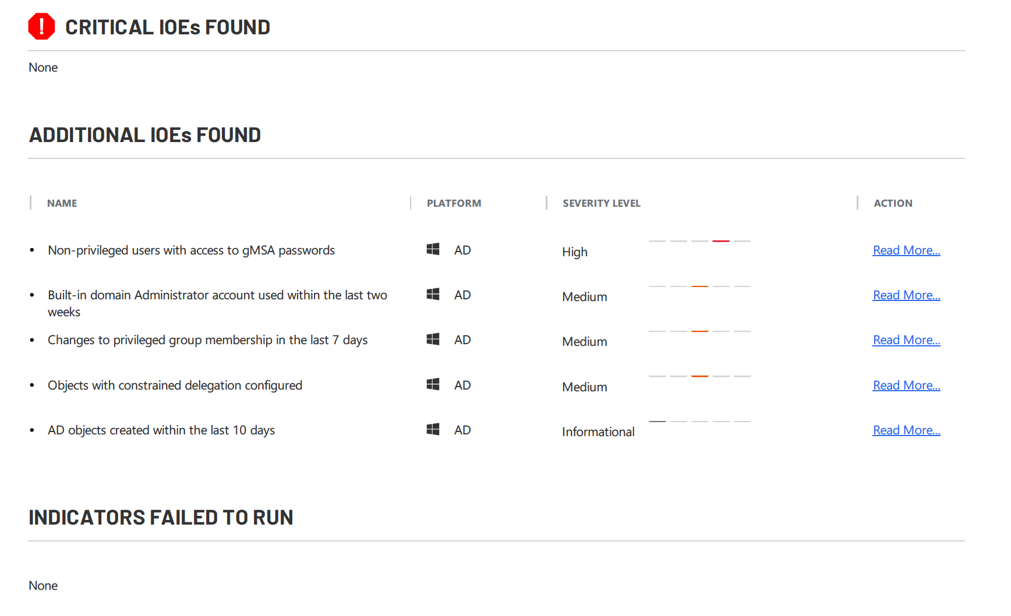Click Windows icon in built-in Administrator row

coord(433,294)
